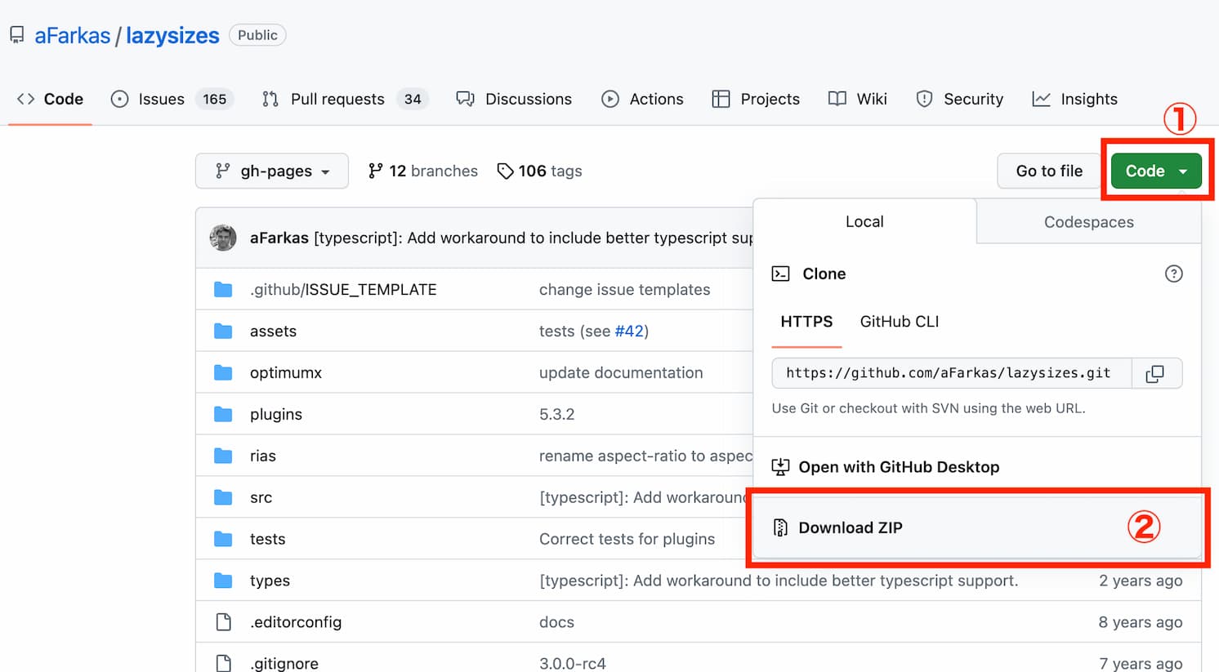Open the .github/ISSUE_TEMPLATE folder

pos(343,290)
